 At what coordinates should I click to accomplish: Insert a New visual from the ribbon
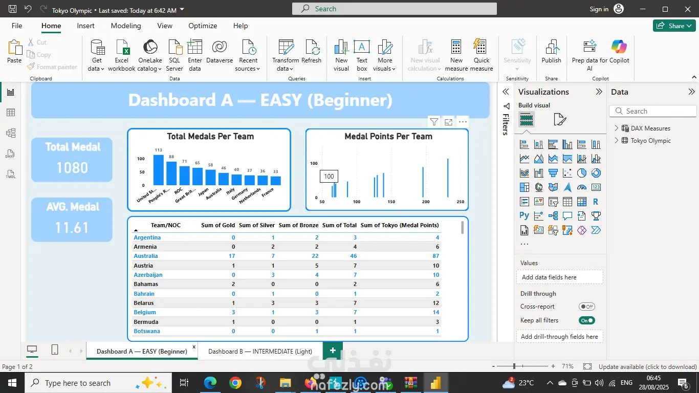coord(341,55)
